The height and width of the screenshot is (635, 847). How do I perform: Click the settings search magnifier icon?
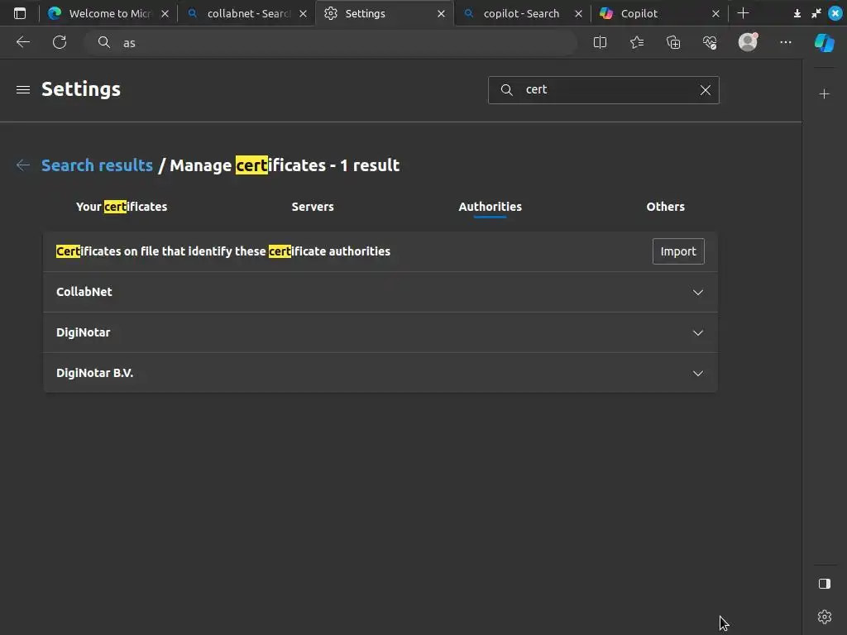pyautogui.click(x=507, y=89)
